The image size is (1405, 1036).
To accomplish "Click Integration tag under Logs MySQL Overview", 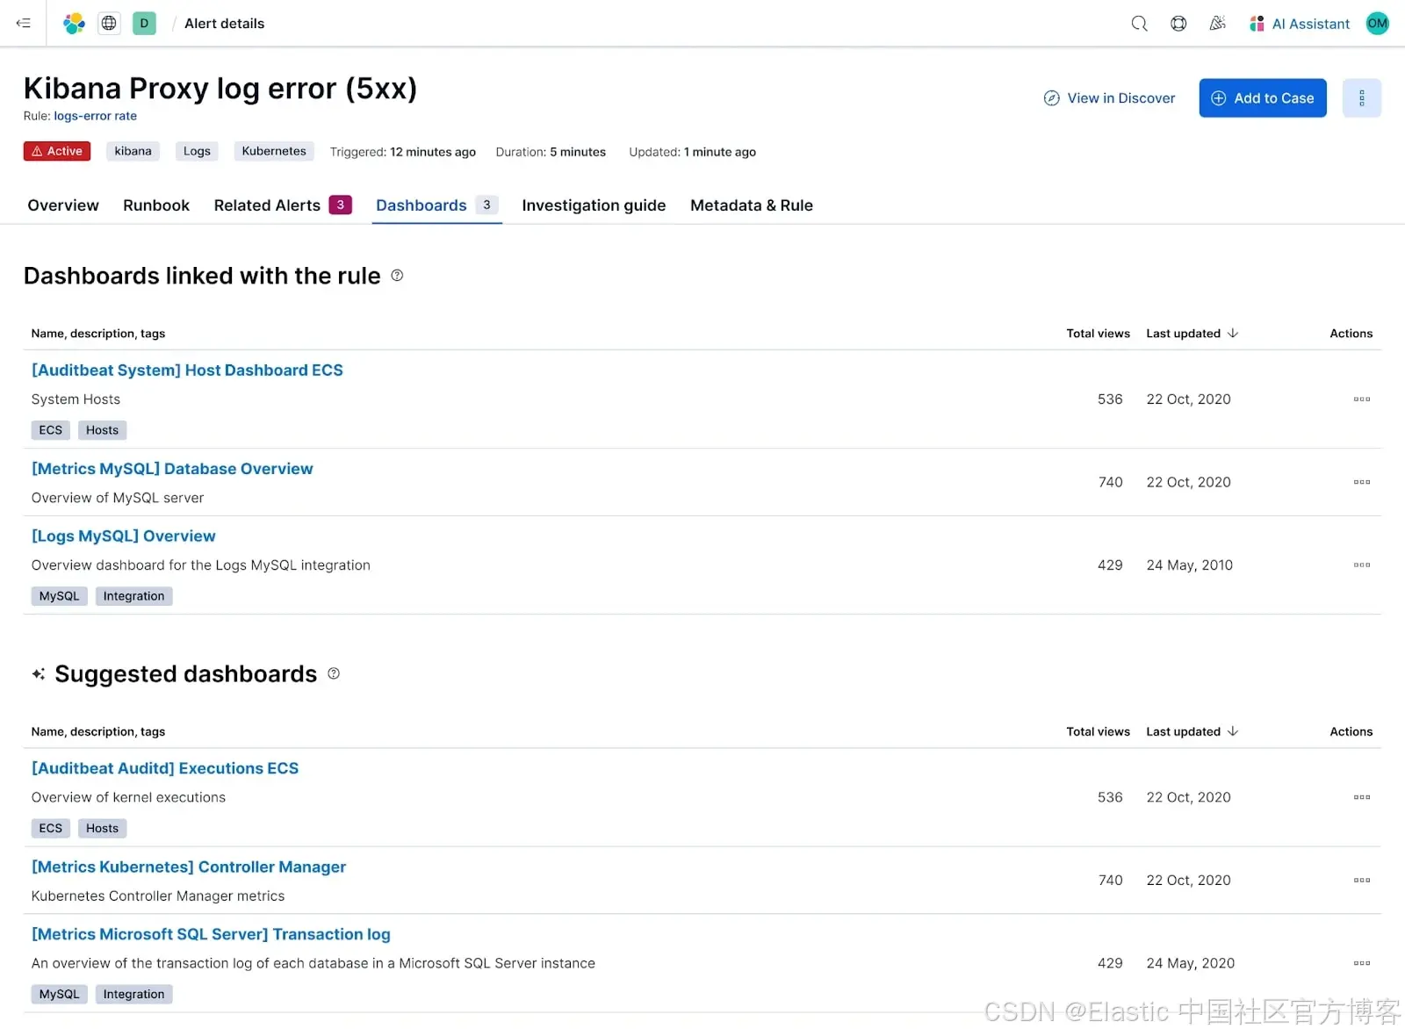I will [133, 596].
